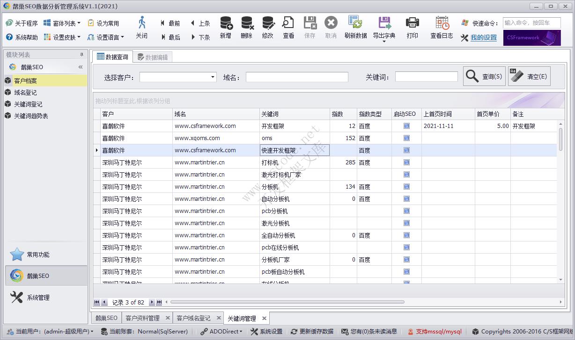Expand the 导出字典 dropdown arrow
The height and width of the screenshot is (340, 575).
[384, 42]
